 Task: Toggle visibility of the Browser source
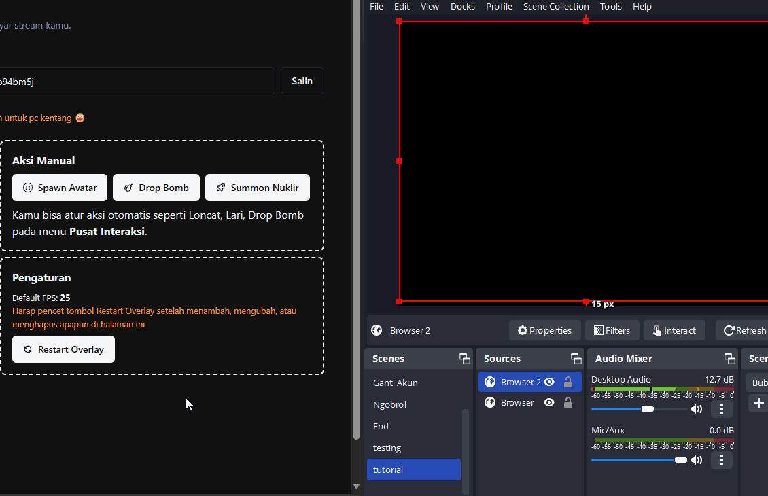549,402
